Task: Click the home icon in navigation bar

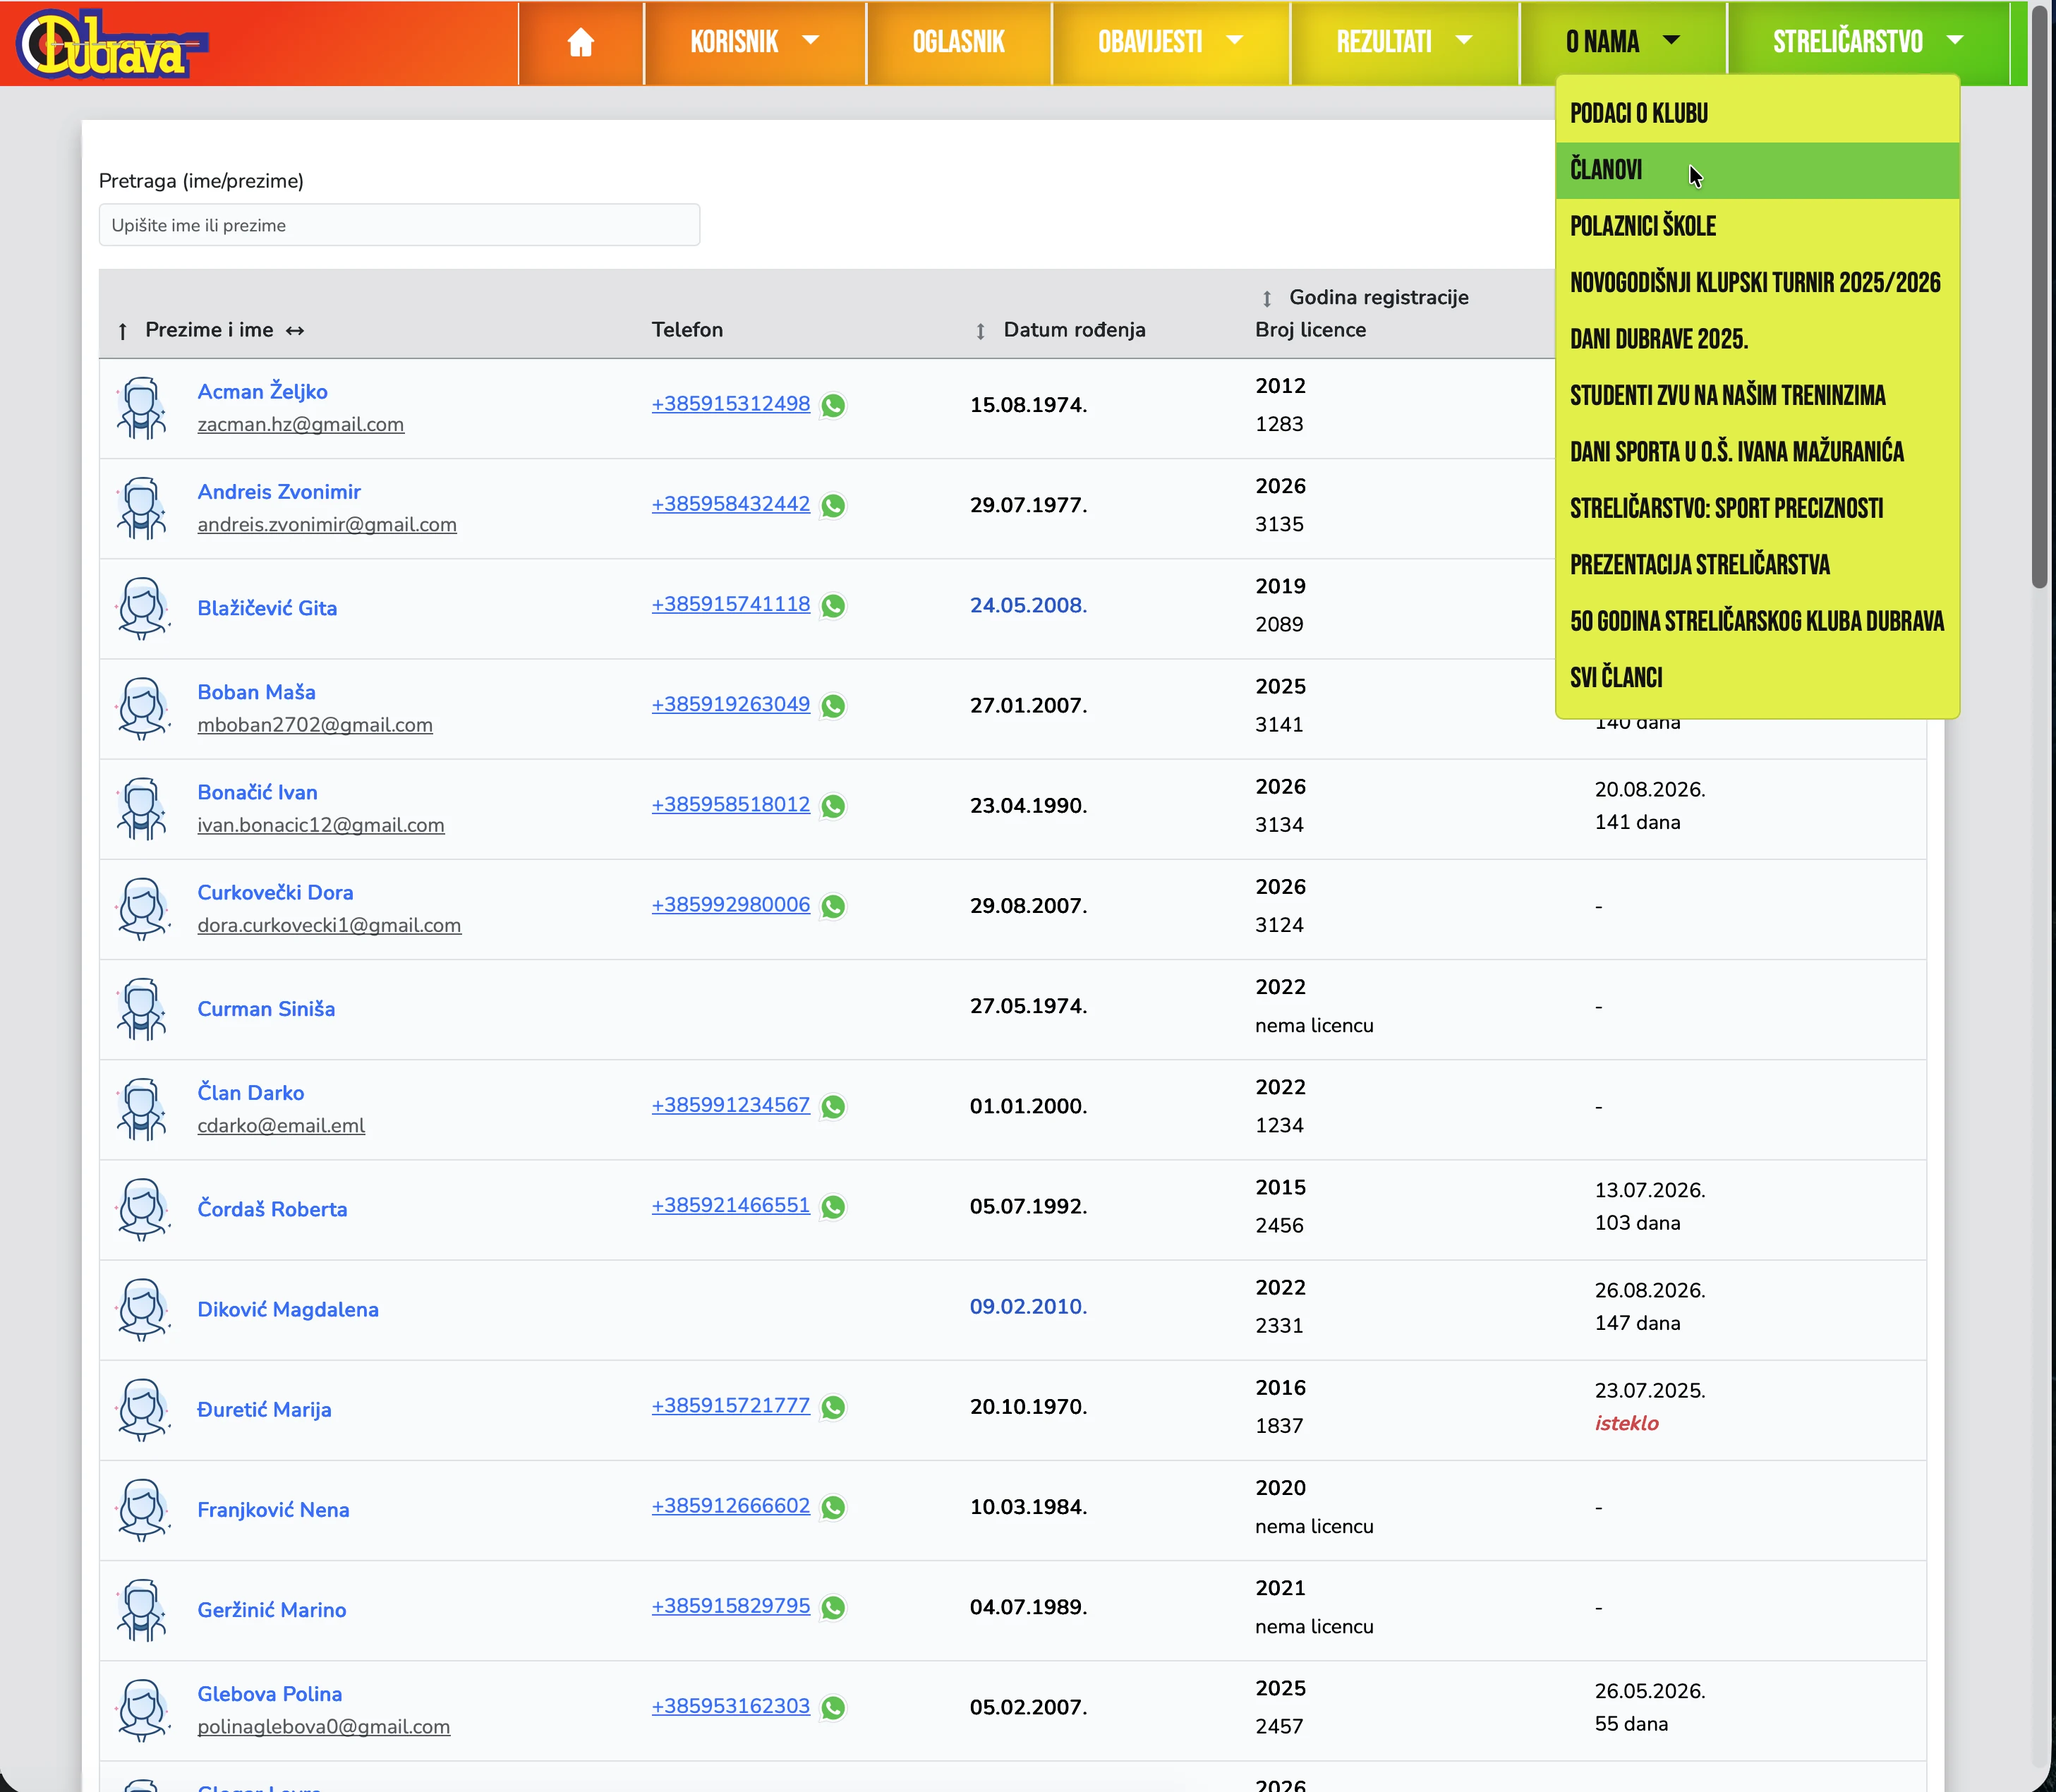Action: pos(580,42)
